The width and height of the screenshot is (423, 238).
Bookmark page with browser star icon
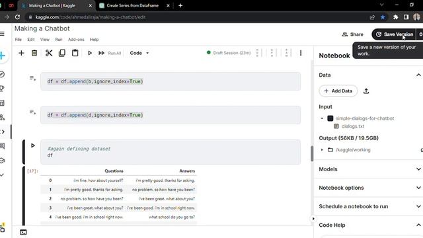[x=383, y=17]
